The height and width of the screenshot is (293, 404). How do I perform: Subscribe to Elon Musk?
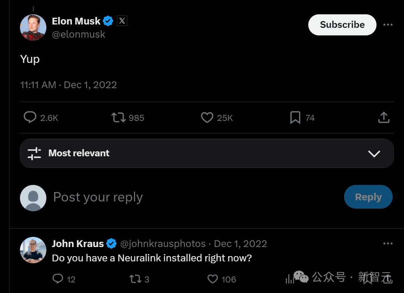(x=342, y=25)
